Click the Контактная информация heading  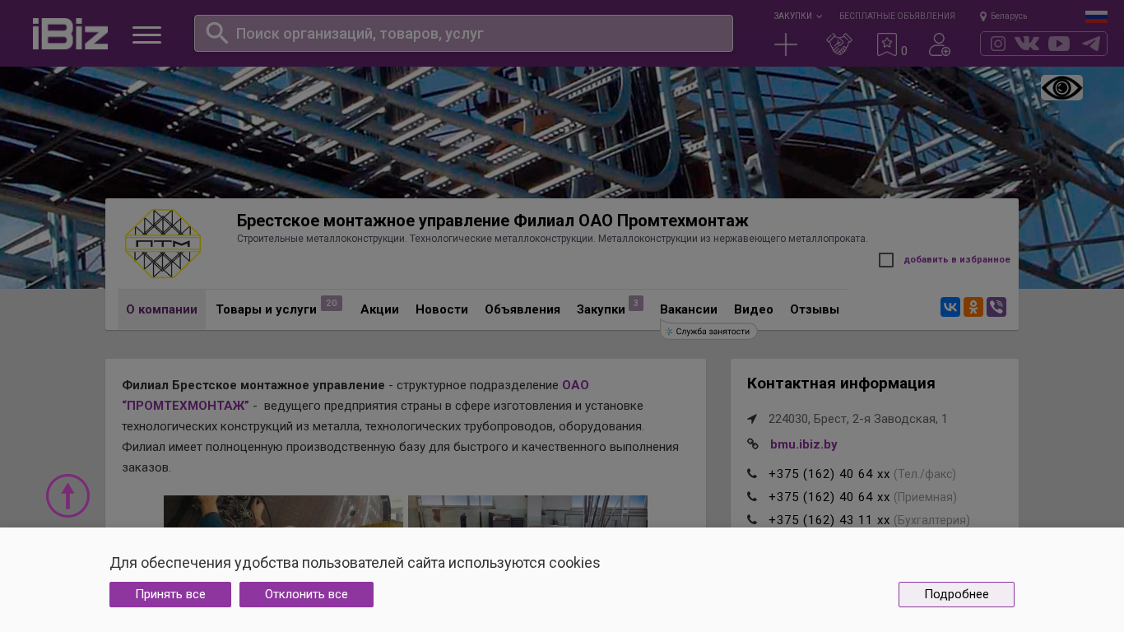click(x=841, y=383)
